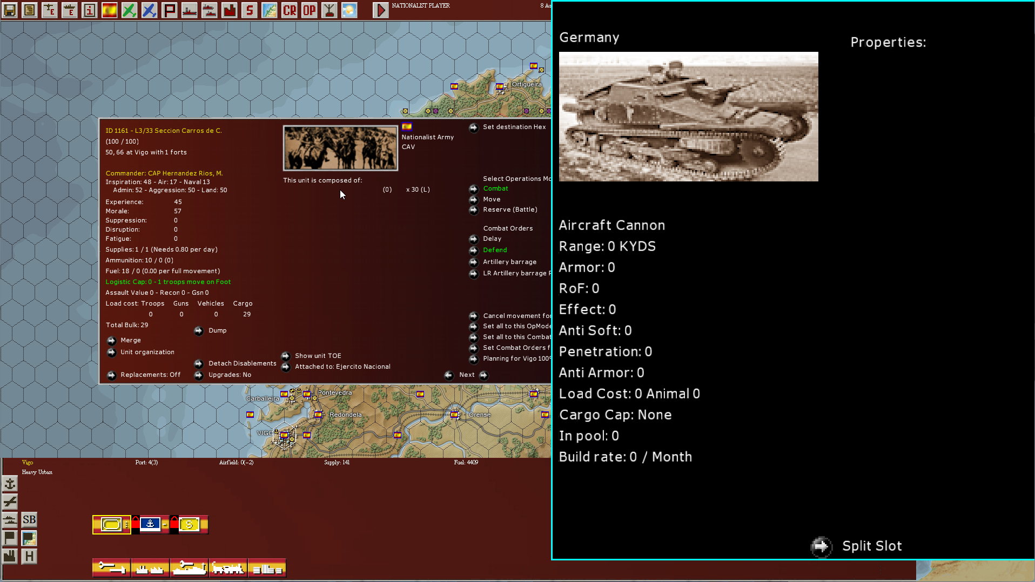This screenshot has width=1035, height=582.
Task: Select the yellow armor unit counter
Action: pyautogui.click(x=112, y=524)
